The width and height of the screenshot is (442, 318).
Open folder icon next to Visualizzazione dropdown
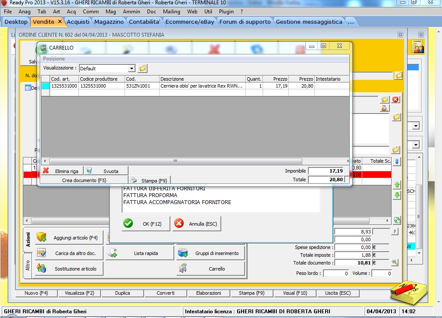pos(142,68)
